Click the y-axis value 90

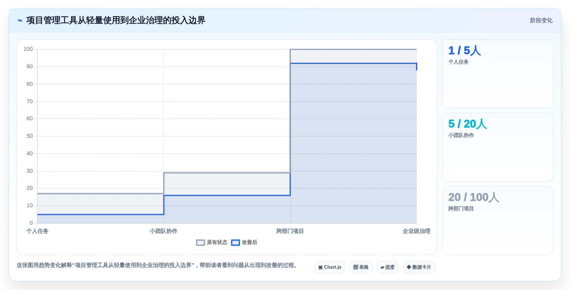[29, 67]
